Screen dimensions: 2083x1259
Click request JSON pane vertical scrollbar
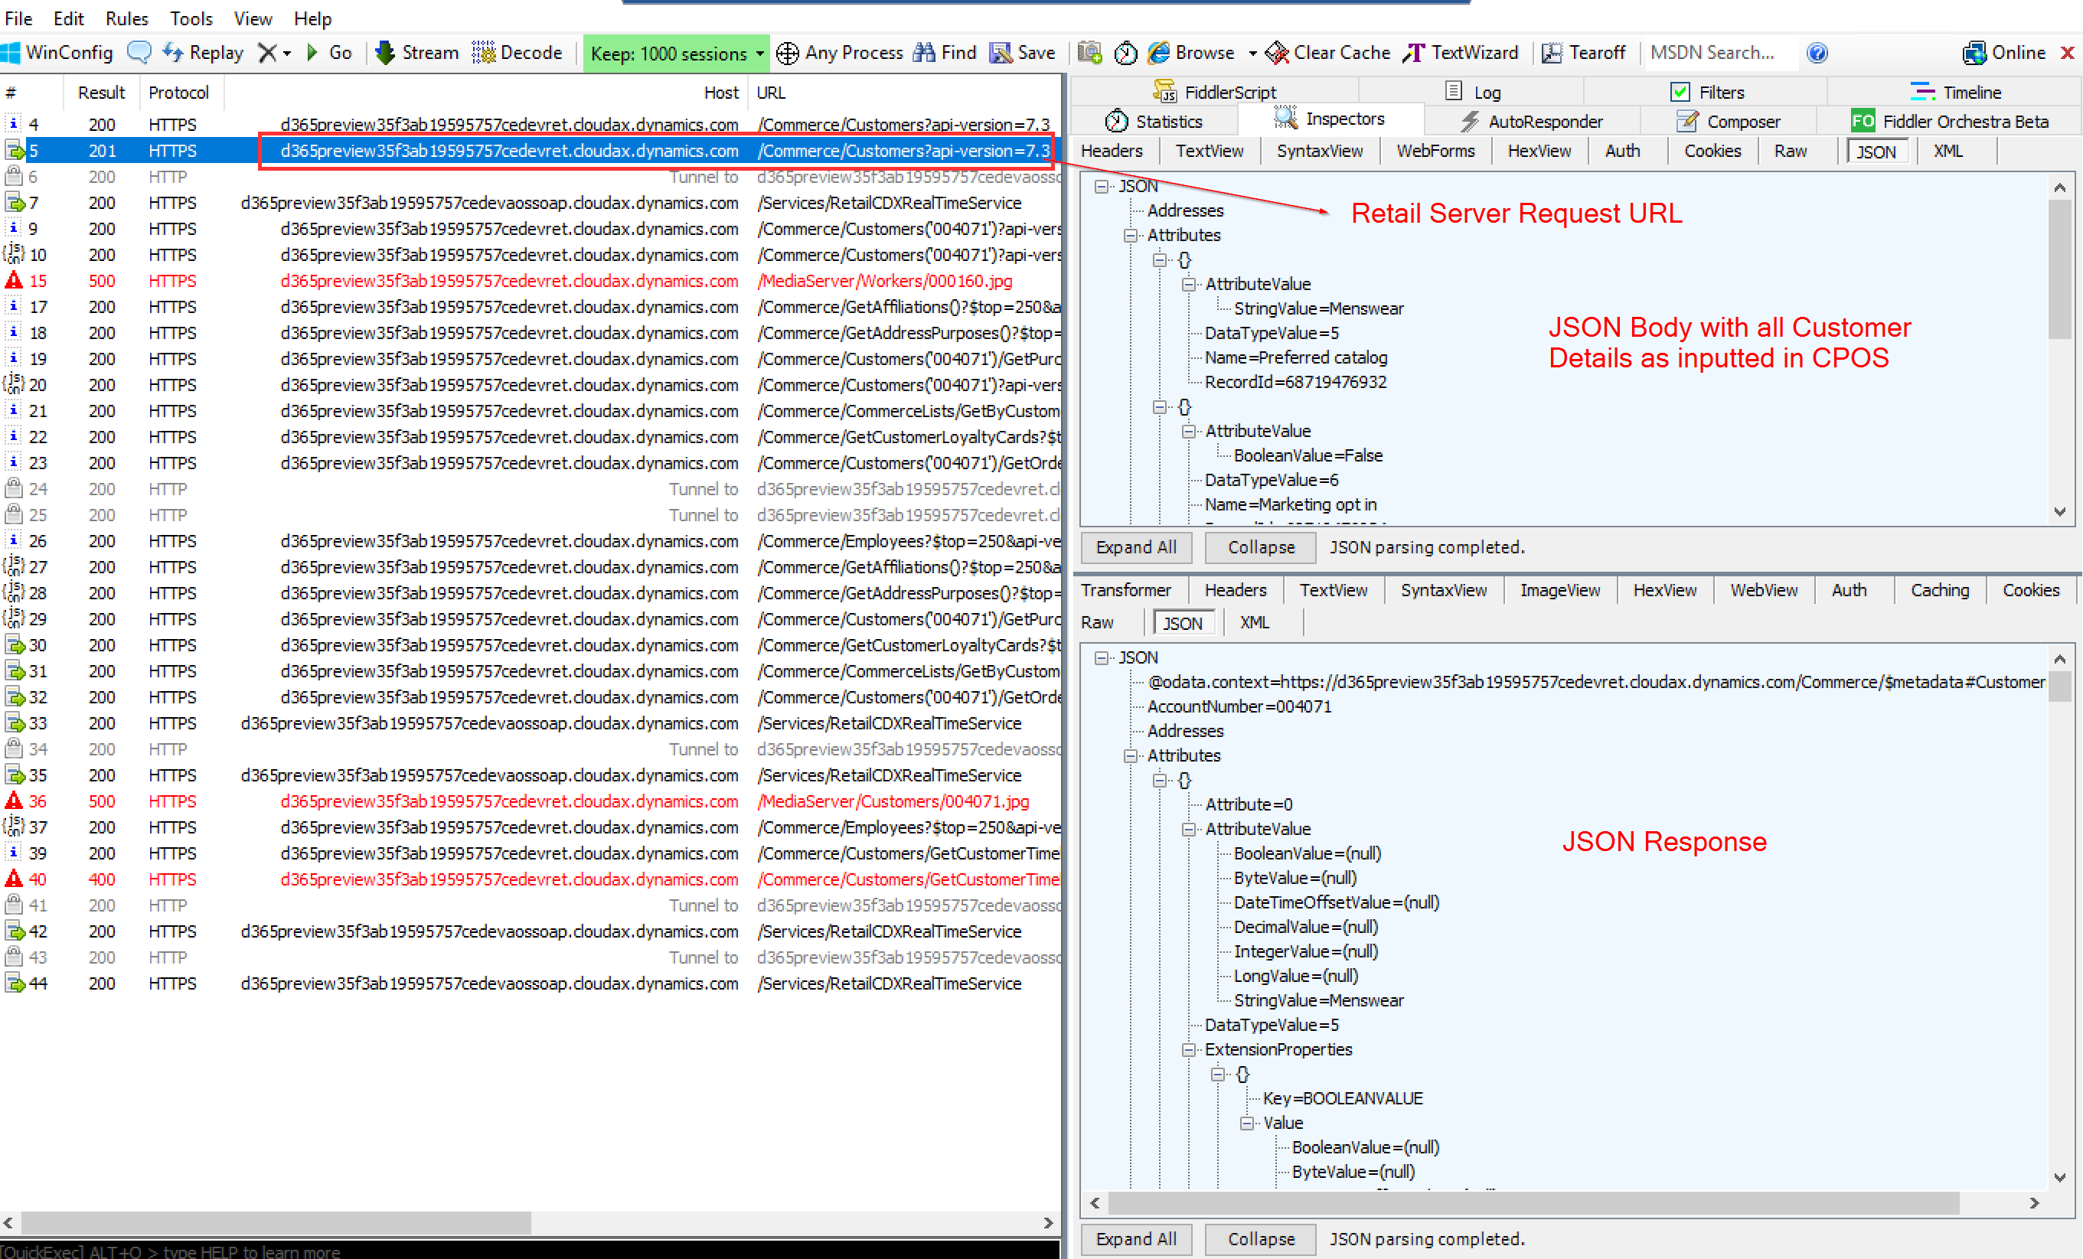coord(2059,348)
